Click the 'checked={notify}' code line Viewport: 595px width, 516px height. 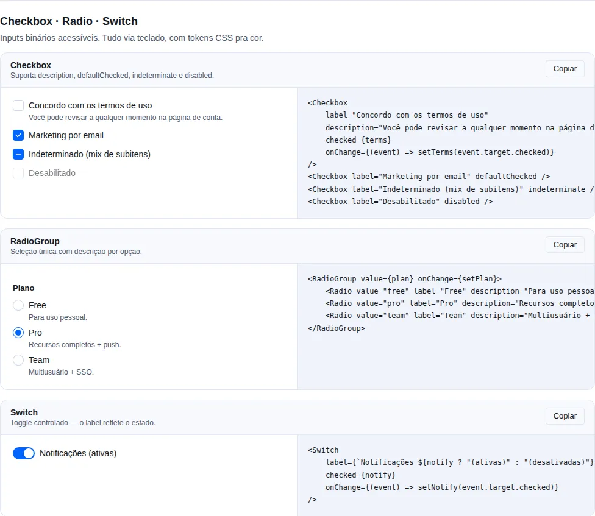pos(360,475)
